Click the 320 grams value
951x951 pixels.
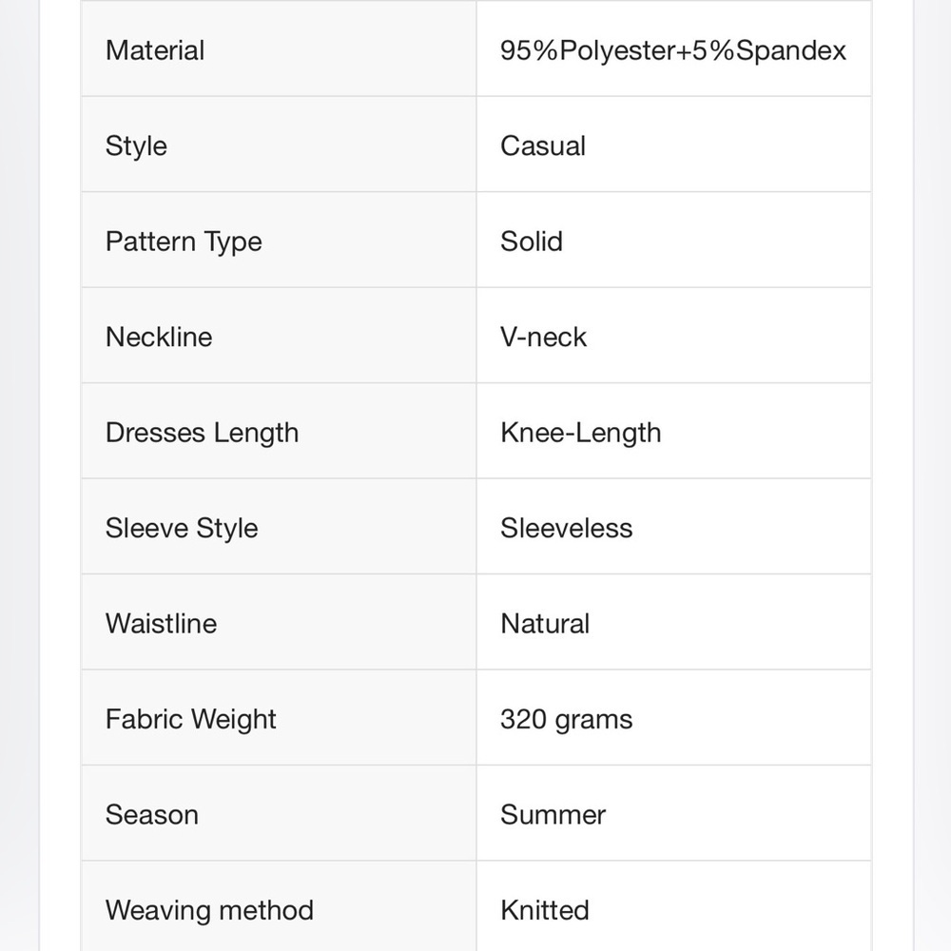(x=566, y=720)
